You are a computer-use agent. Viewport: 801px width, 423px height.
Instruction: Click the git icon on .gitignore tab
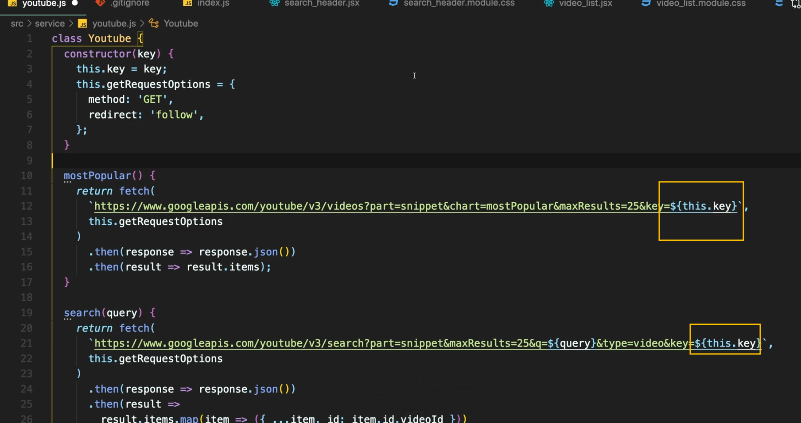click(101, 3)
